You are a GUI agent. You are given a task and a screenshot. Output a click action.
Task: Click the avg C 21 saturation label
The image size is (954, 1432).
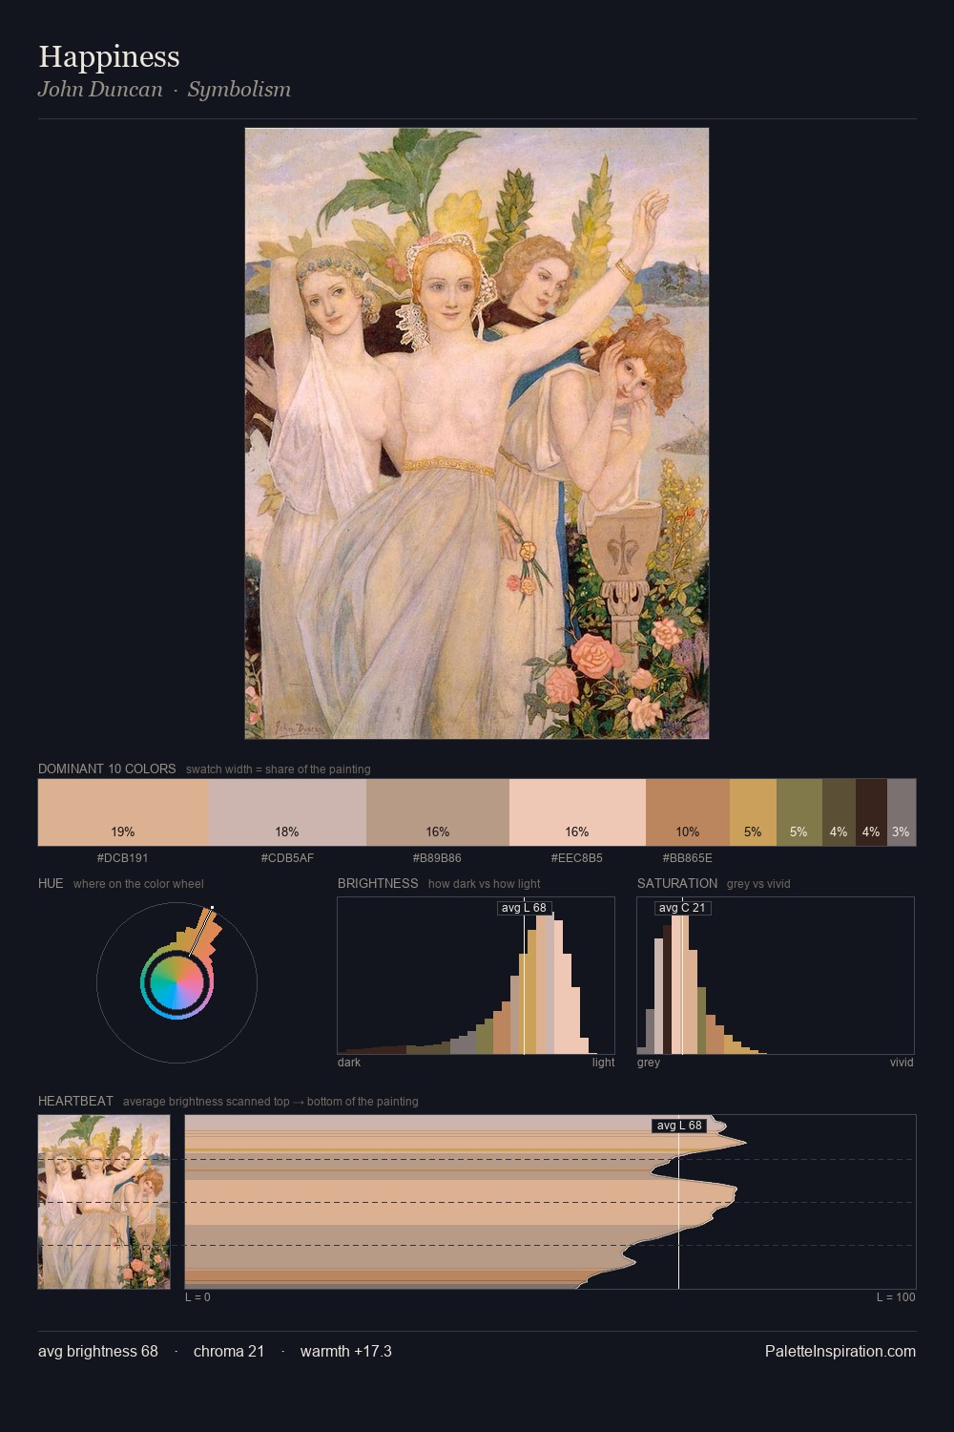[682, 908]
